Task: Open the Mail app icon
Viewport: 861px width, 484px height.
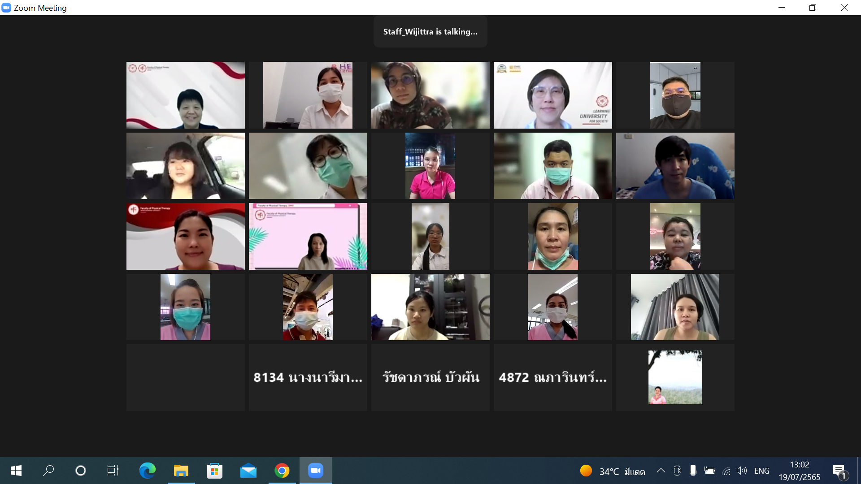Action: click(248, 471)
